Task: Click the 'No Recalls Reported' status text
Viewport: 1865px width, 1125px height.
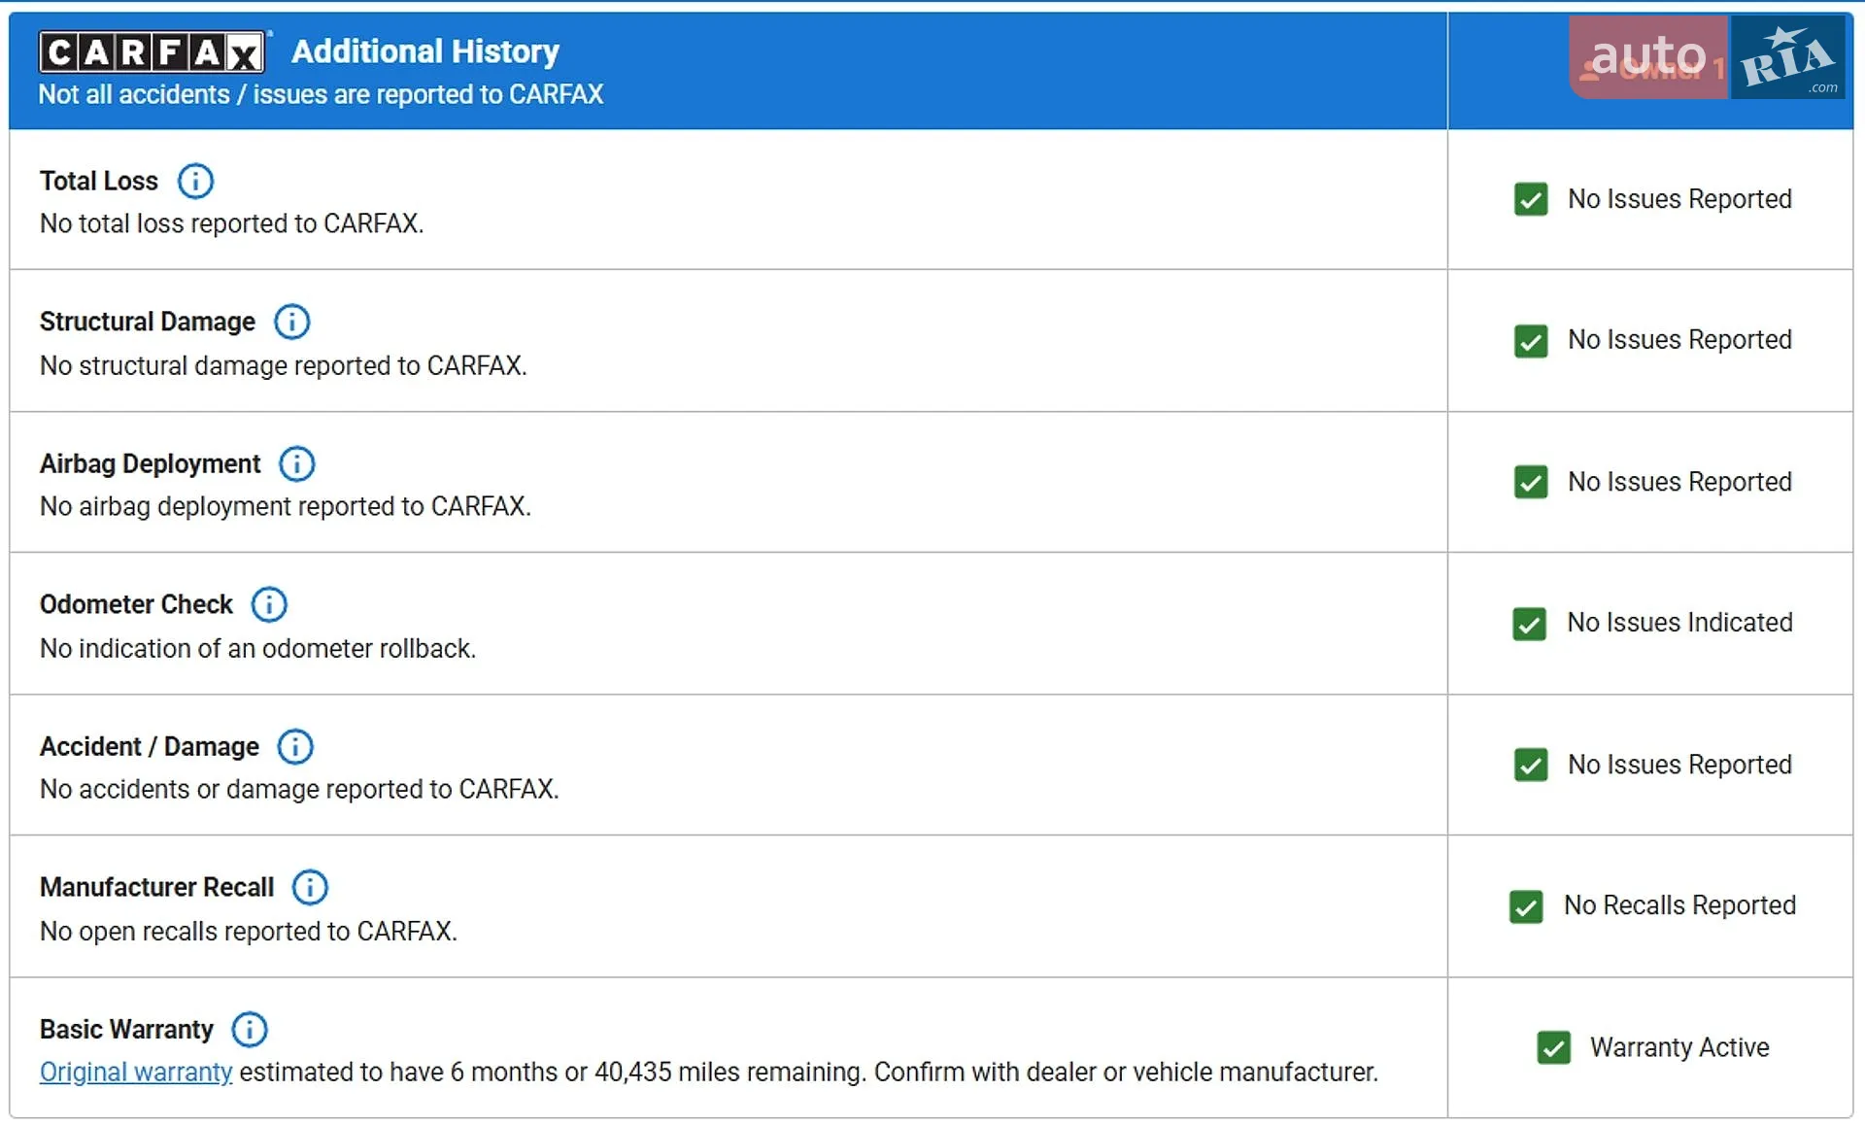Action: pos(1679,905)
